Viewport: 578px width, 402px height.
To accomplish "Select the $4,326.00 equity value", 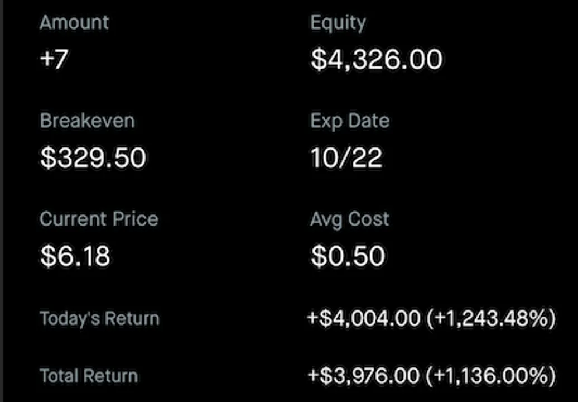I will [x=377, y=60].
